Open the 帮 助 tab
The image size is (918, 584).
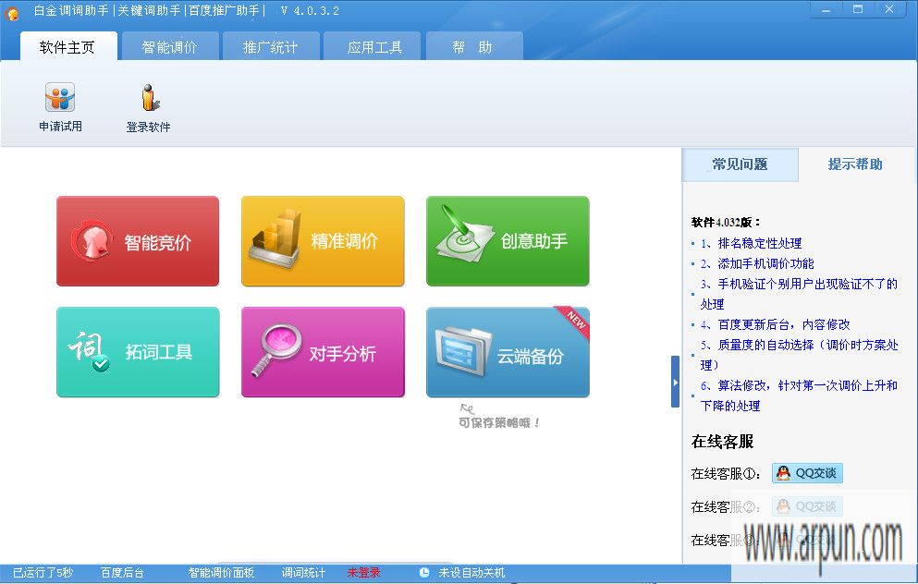(x=472, y=47)
